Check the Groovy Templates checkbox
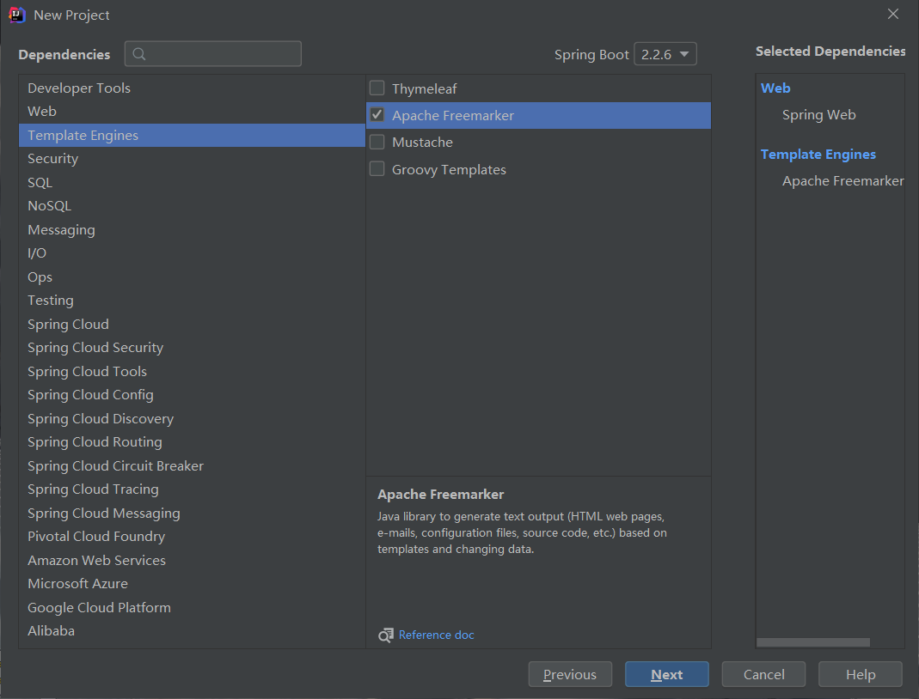 [377, 168]
